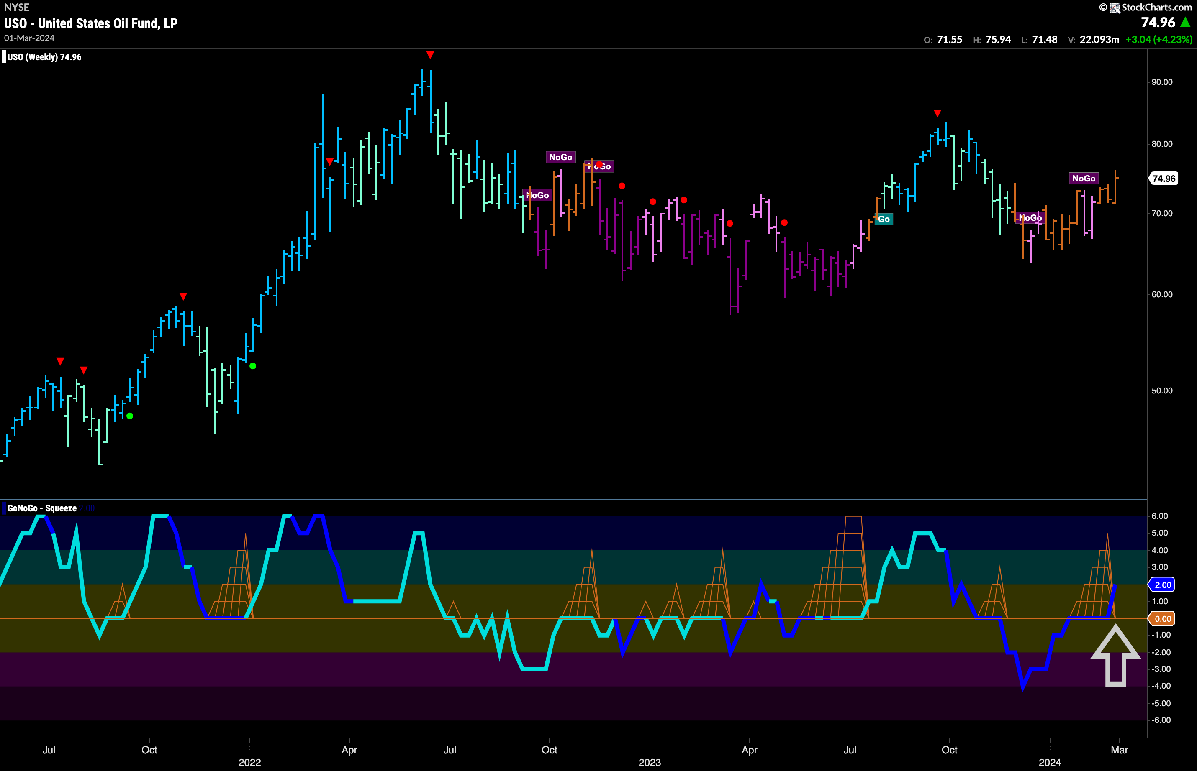This screenshot has height=771, width=1197.
Task: Click the 74.96 price tag on axis
Action: point(1164,179)
